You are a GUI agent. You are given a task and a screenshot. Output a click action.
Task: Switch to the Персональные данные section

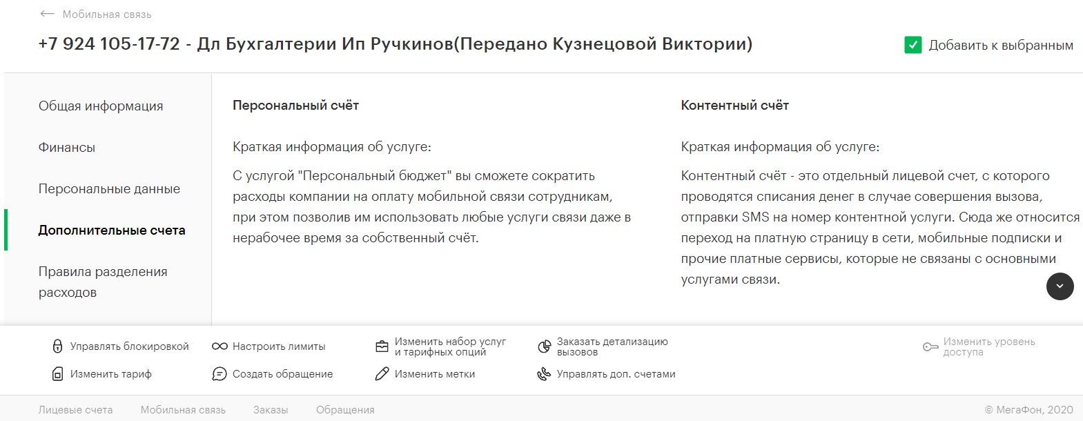pos(109,188)
